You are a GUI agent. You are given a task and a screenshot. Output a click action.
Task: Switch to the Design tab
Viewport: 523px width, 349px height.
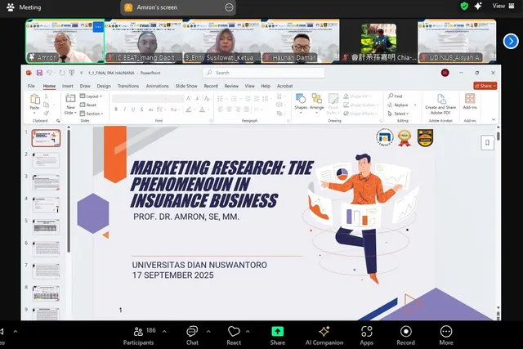104,86
